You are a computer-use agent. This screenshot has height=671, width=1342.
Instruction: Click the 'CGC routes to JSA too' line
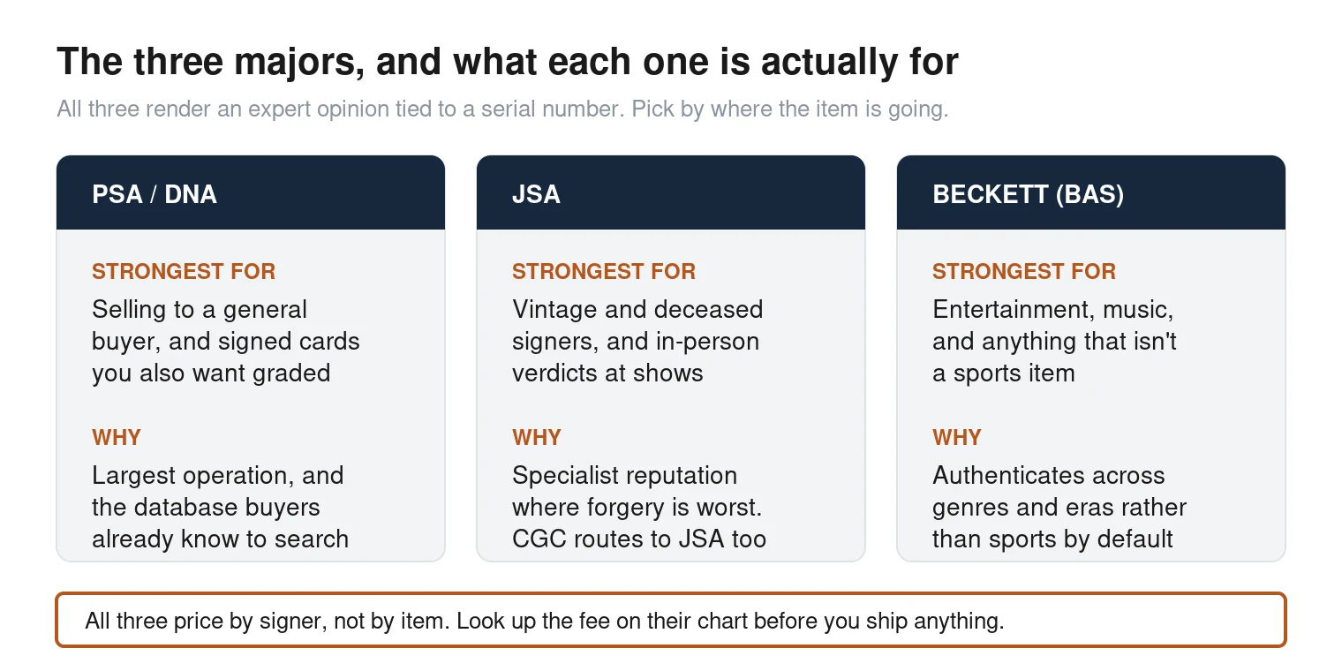click(x=639, y=539)
